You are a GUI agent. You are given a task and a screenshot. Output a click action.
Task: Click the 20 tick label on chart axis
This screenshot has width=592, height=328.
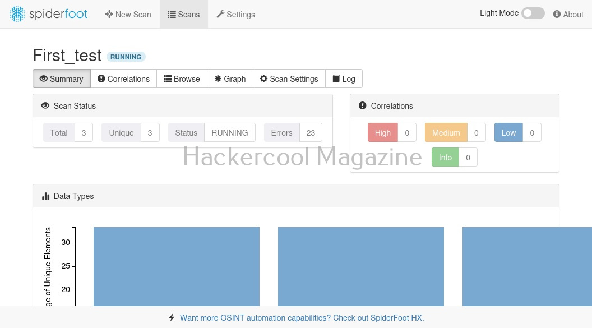(66, 289)
